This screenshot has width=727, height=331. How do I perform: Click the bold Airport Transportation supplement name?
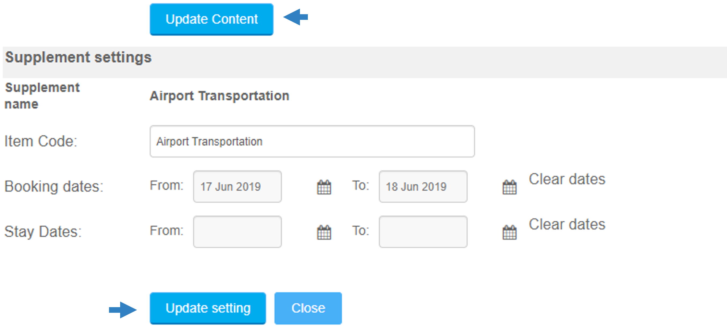point(219,96)
